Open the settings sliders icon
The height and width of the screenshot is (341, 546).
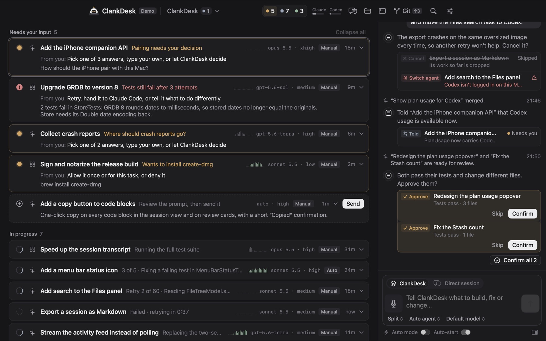pos(450,11)
